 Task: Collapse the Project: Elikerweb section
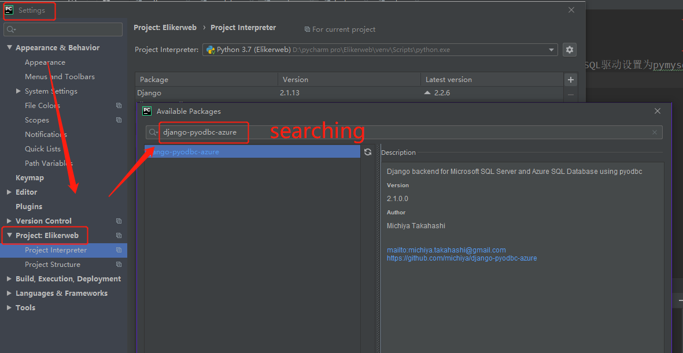tap(9, 235)
